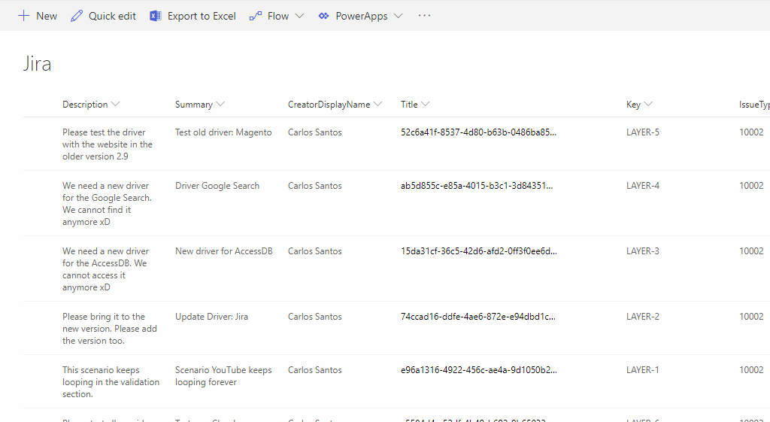The height and width of the screenshot is (422, 770).
Task: Select the LAYER-5 row key cell
Action: 642,132
